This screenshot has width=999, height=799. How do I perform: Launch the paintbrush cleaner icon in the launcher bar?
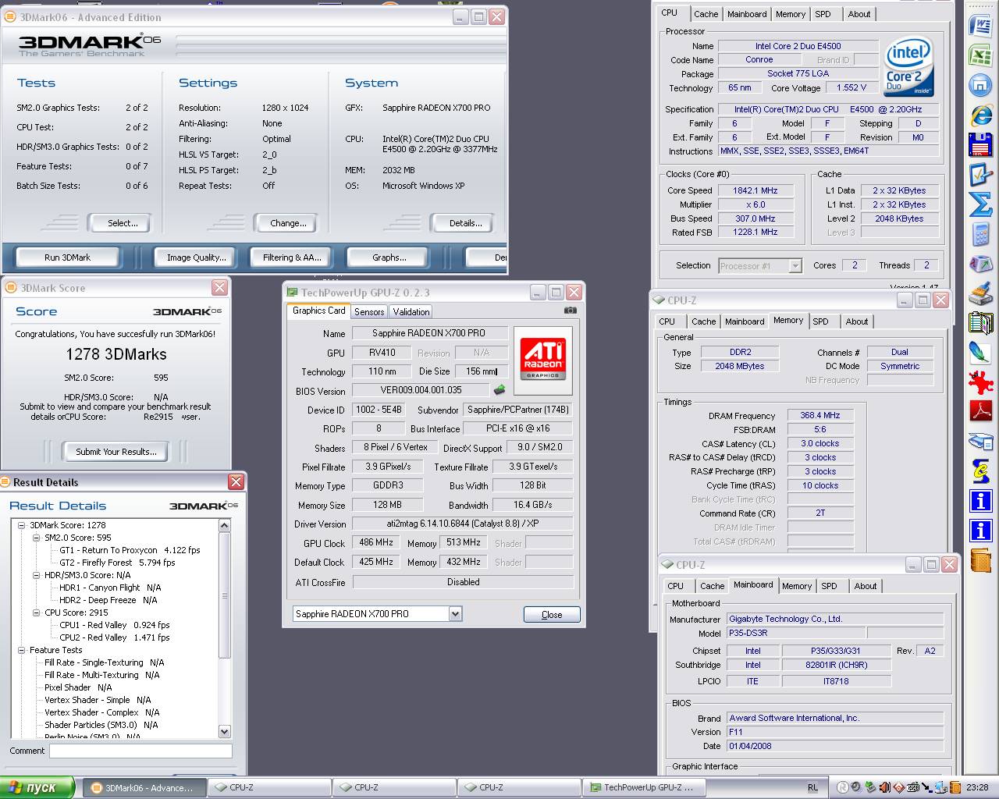point(980,293)
